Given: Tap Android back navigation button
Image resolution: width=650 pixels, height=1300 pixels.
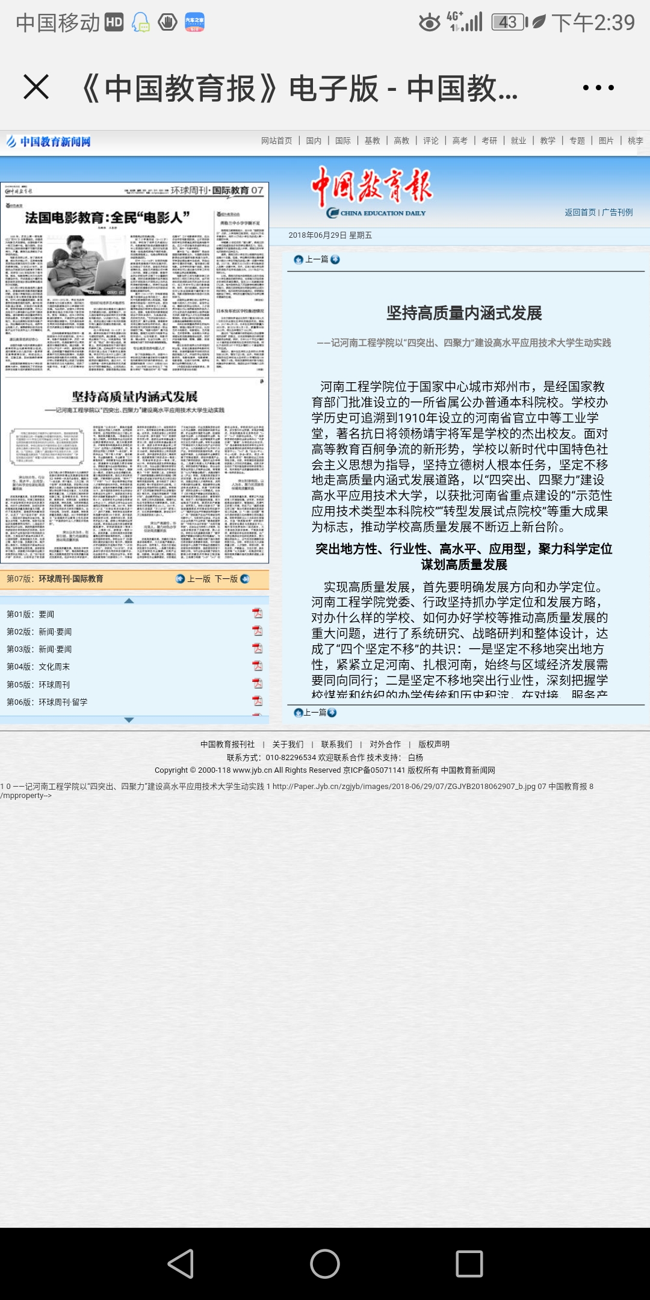Looking at the screenshot, I should pos(181,1264).
